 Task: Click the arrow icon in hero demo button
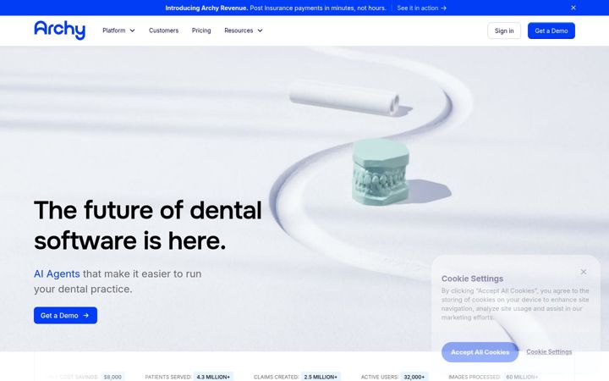click(85, 315)
